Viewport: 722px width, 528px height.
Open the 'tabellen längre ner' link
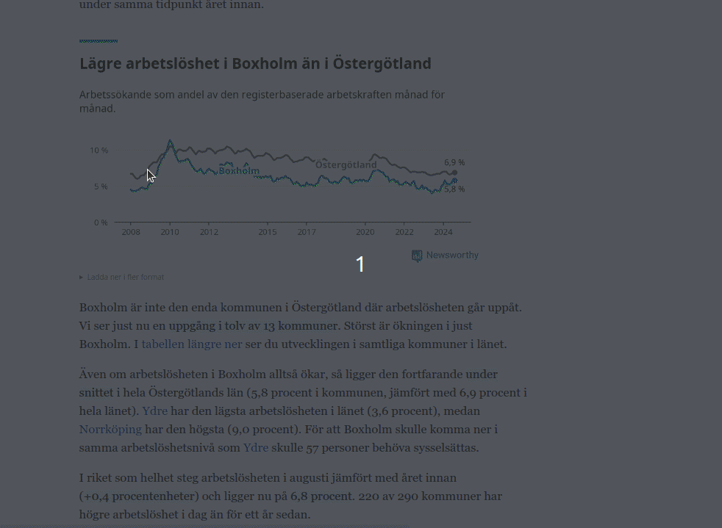(x=192, y=344)
